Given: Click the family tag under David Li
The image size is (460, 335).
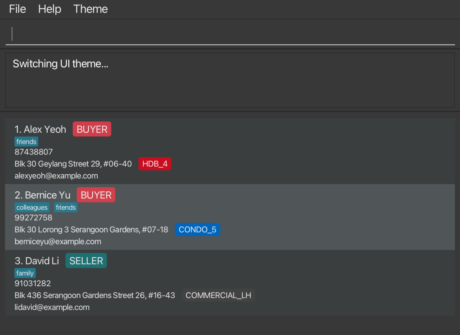Looking at the screenshot, I should click(x=25, y=273).
